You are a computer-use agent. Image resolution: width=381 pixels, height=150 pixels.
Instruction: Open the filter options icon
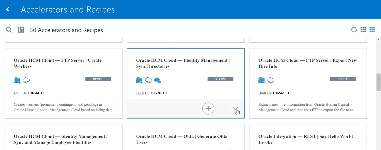pyautogui.click(x=21, y=30)
